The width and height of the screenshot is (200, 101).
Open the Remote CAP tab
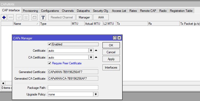click(148, 11)
